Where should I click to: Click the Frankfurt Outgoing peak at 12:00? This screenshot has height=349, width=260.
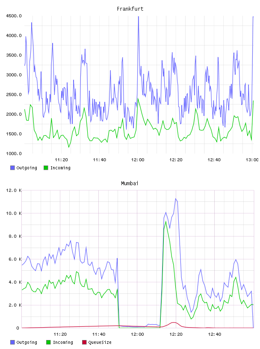tap(139, 17)
